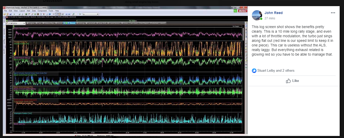Open the vertical Channels side panel tab
The image size is (344, 138).
(4, 32)
